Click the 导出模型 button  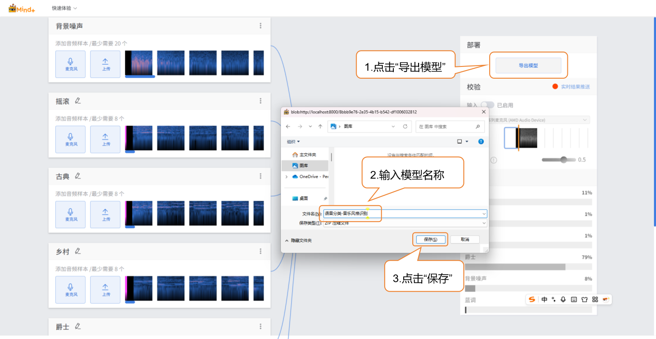[x=528, y=66]
